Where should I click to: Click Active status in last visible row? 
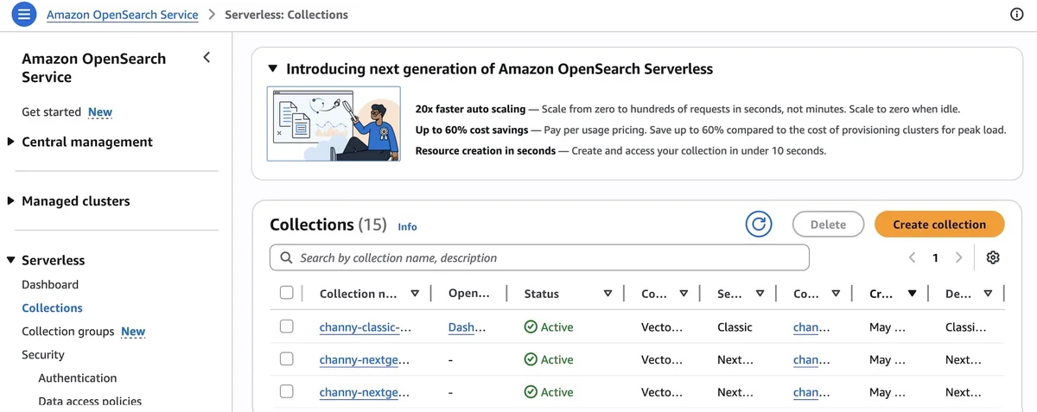[x=549, y=392]
